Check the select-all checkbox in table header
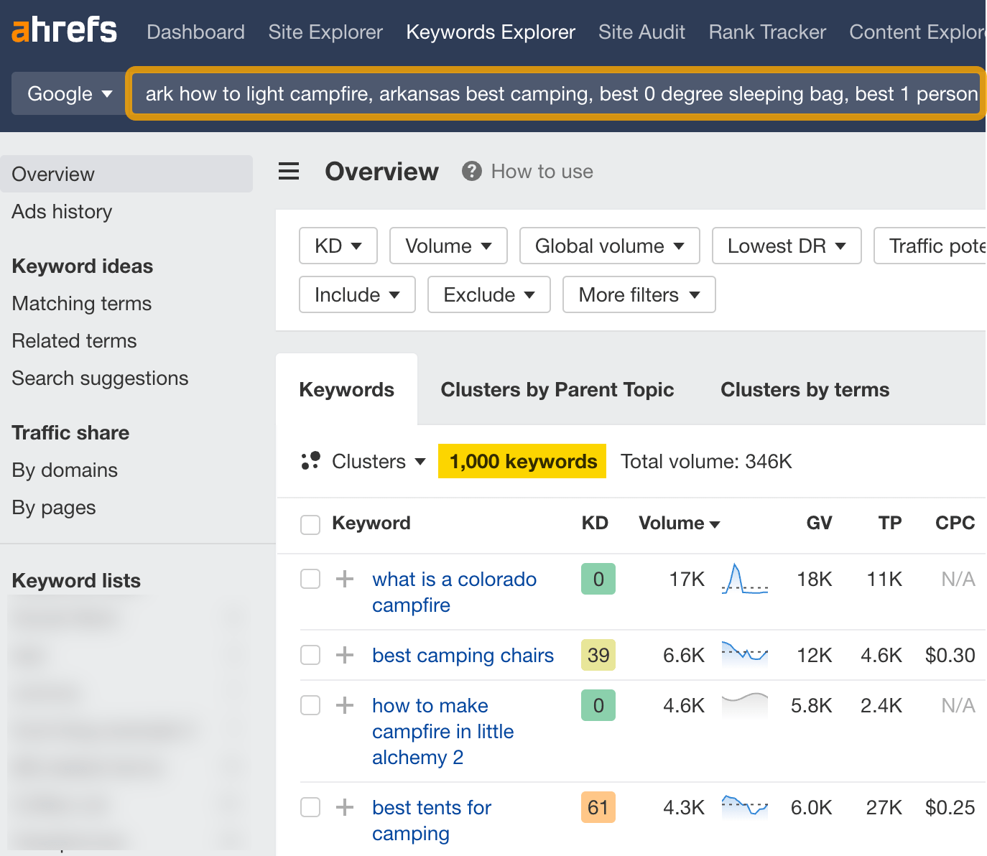 point(310,524)
